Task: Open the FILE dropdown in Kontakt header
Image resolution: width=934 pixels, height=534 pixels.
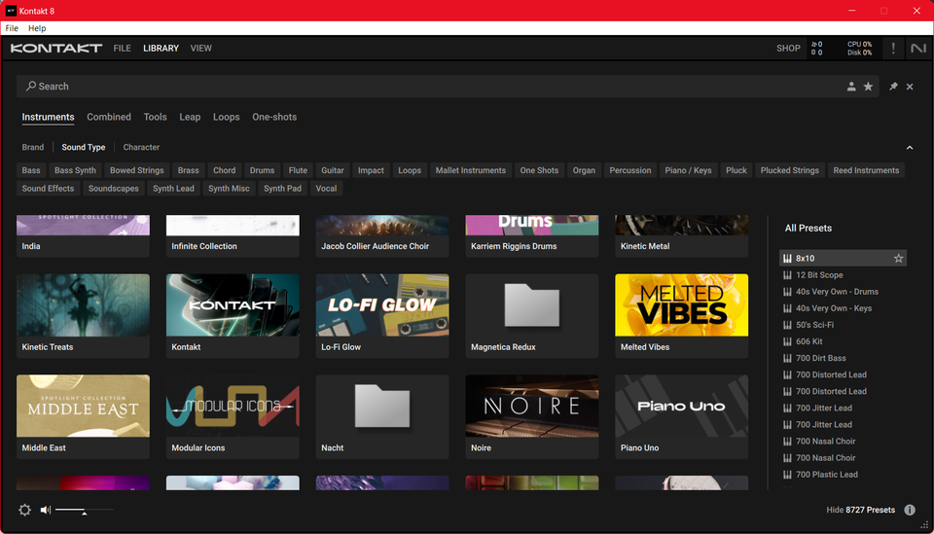Action: [x=123, y=49]
